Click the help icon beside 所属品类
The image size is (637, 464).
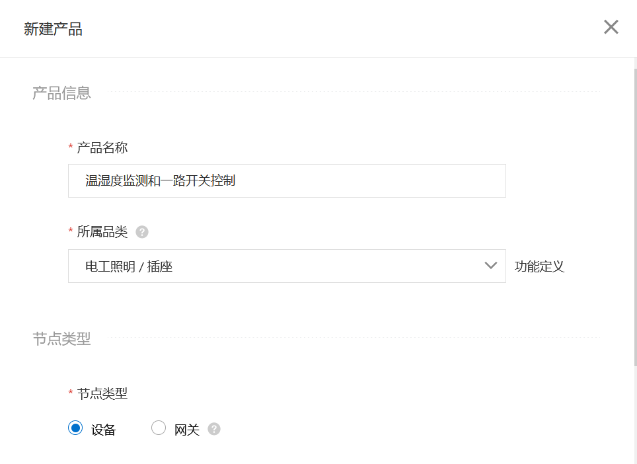142,232
